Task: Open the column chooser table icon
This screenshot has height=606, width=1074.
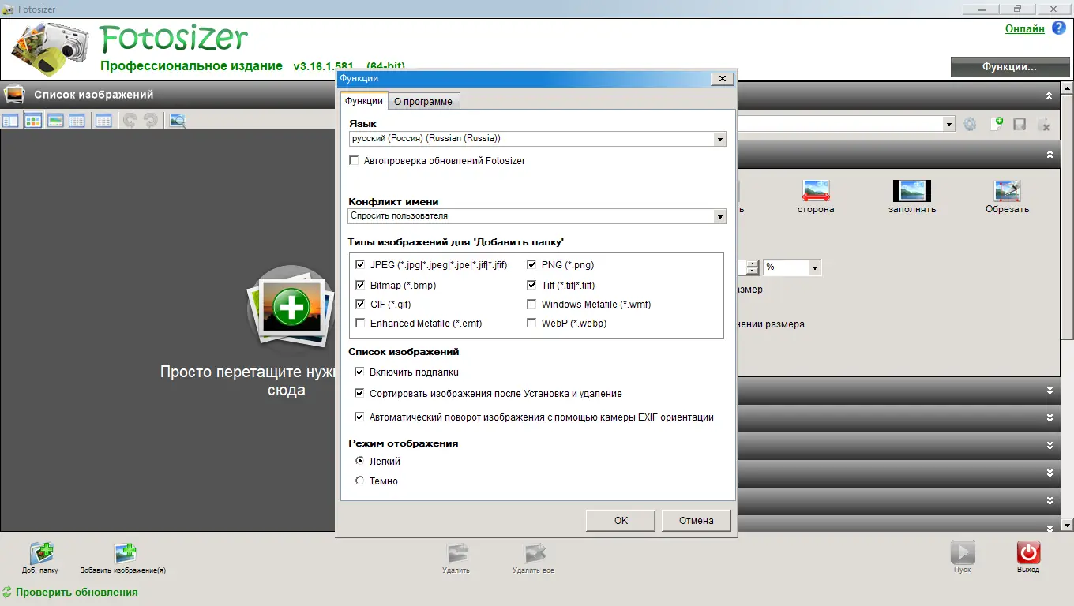Action: pyautogui.click(x=103, y=121)
